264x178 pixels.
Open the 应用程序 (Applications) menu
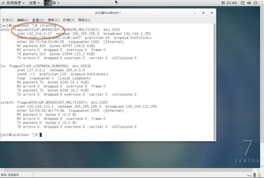(x=14, y=3)
